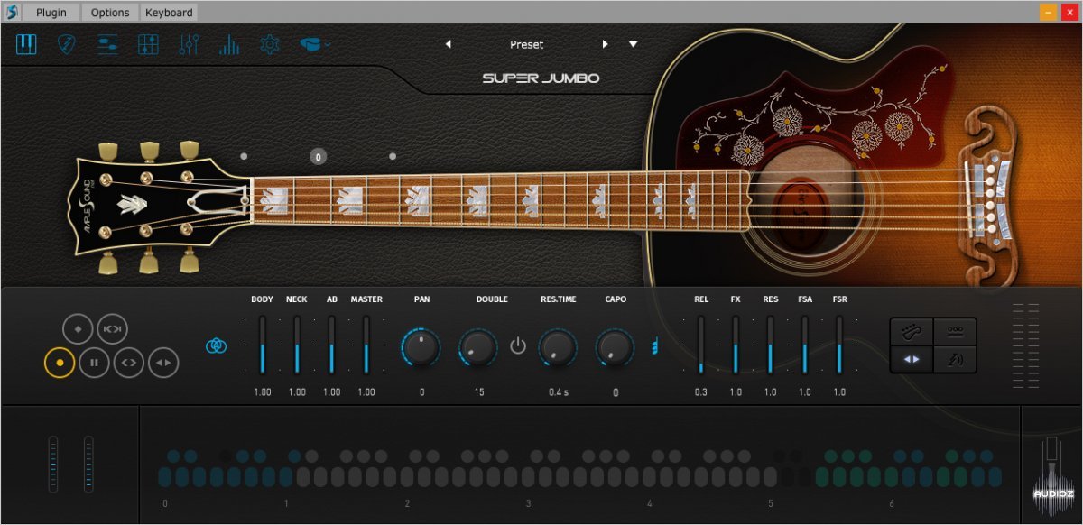Open the Keyboard menu
This screenshot has height=525, width=1083.
click(x=169, y=12)
